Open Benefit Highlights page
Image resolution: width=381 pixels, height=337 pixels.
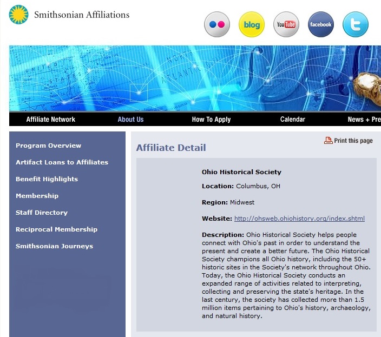(x=47, y=179)
